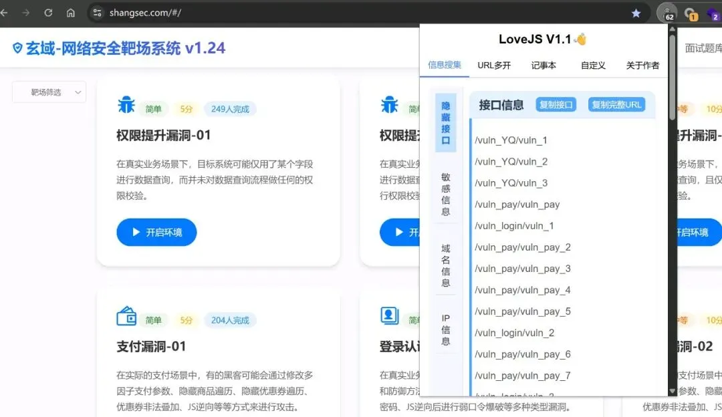Click the 复制接口 button
Viewport: 722px width, 417px height.
tap(556, 104)
